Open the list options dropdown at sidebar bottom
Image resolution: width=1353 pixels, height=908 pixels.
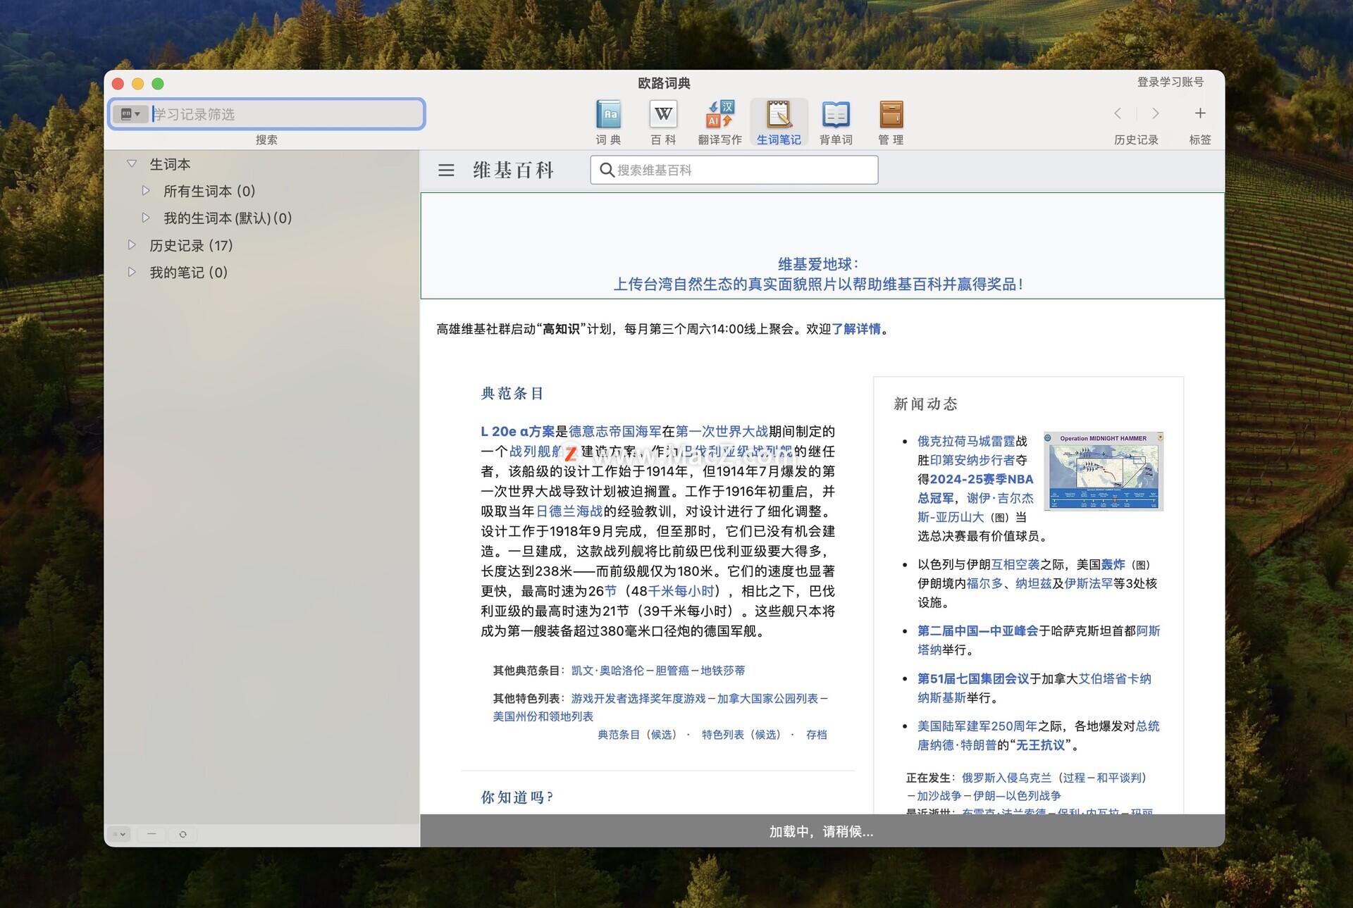120,834
